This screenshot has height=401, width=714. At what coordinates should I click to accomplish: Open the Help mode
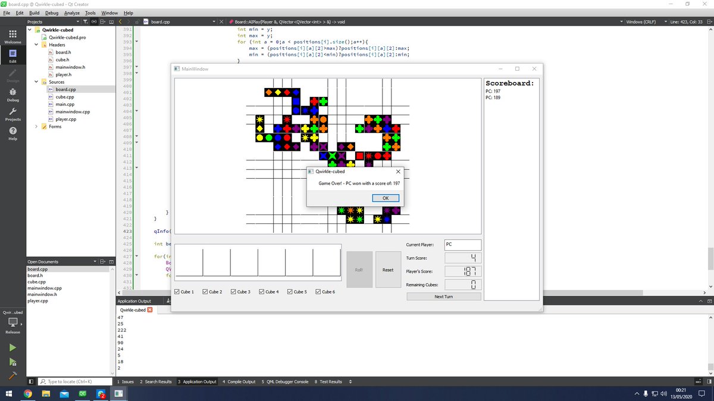tap(12, 134)
